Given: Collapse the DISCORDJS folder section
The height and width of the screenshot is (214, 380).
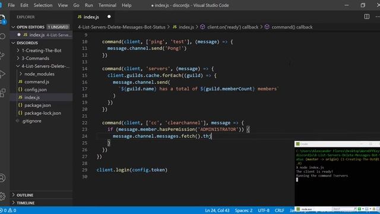Looking at the screenshot, I should (x=13, y=43).
